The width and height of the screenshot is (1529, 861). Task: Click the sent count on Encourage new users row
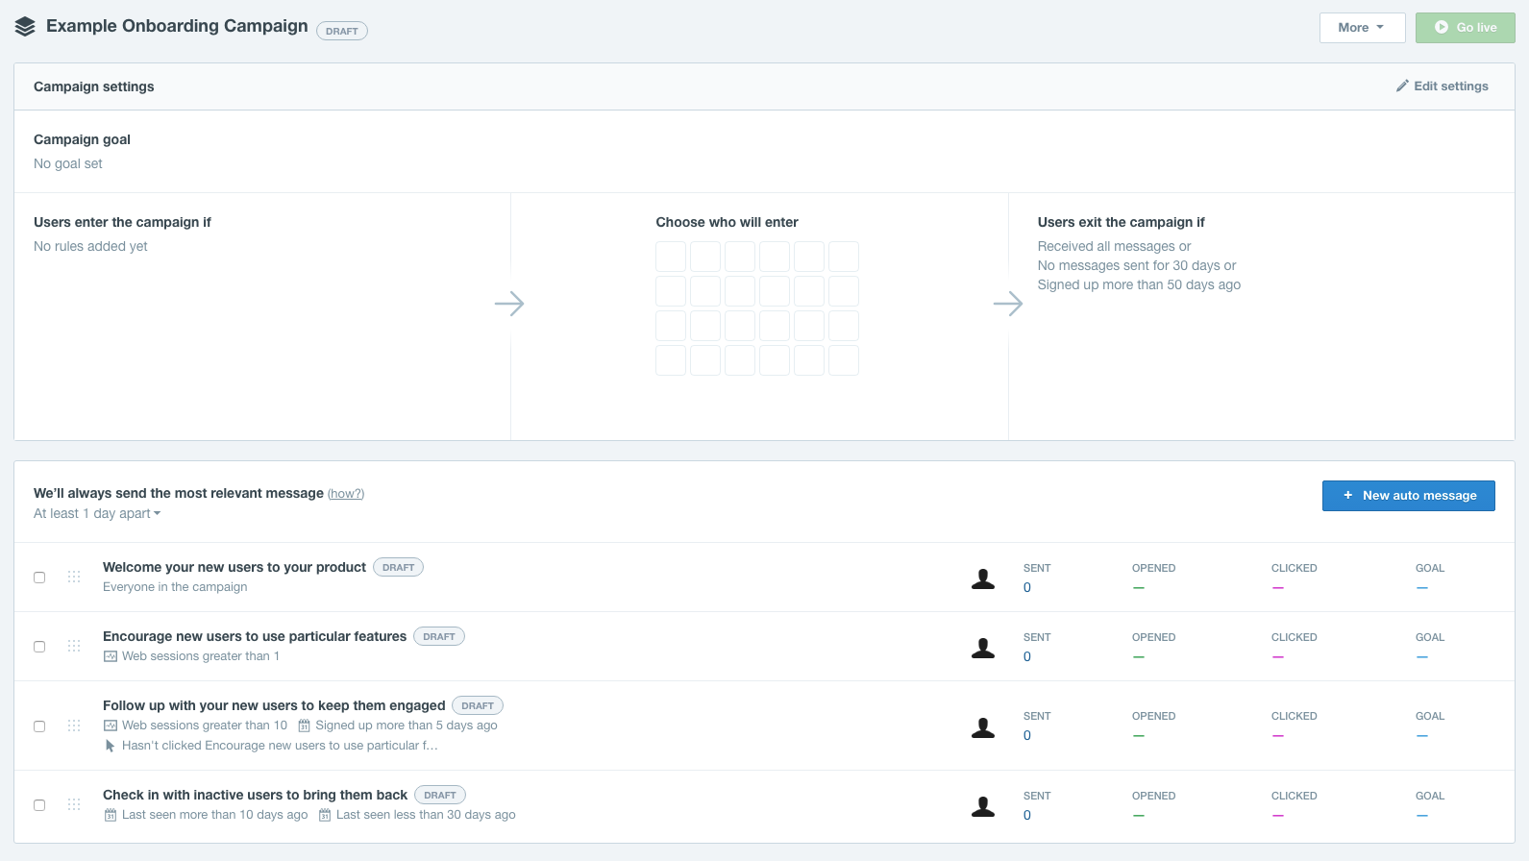[x=1027, y=656]
